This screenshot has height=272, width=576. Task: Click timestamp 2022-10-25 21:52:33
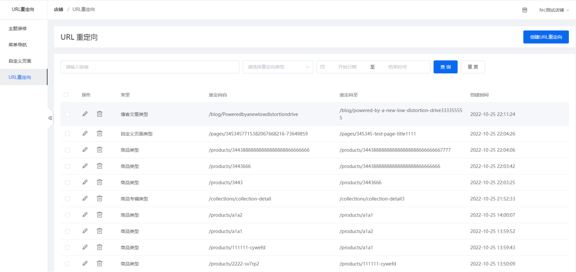pos(493,199)
